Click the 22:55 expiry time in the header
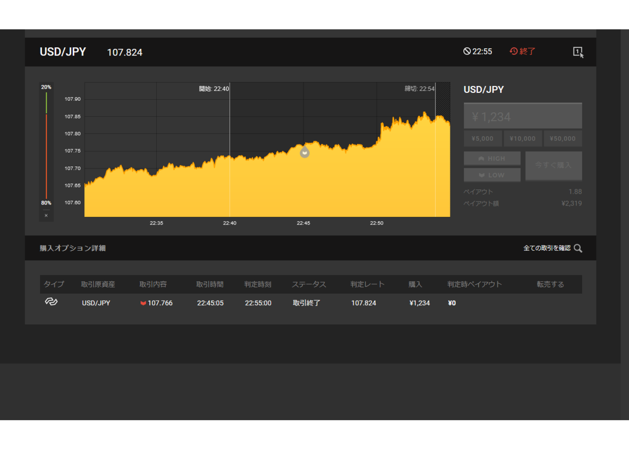This screenshot has height=449, width=629. 482,51
